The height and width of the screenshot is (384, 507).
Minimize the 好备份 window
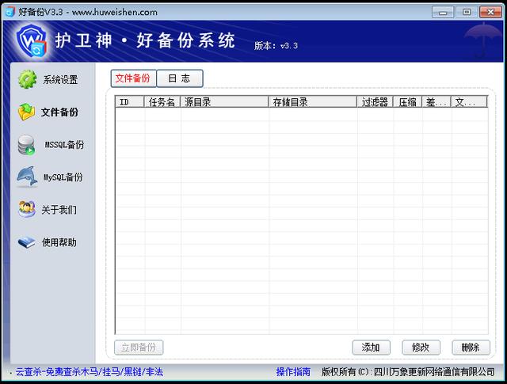click(x=443, y=13)
